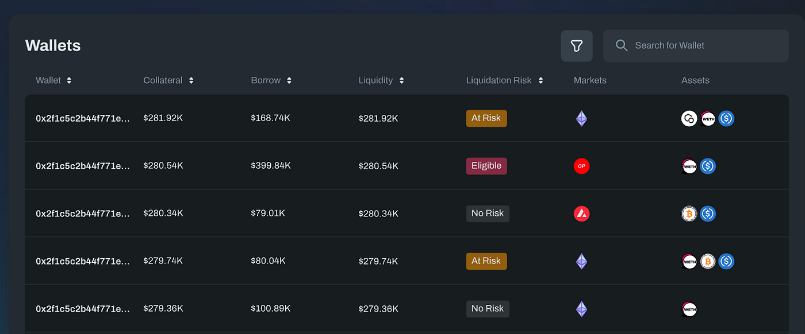This screenshot has height=334, width=805.
Task: Expand the Collateral column sort arrows
Action: (x=191, y=80)
